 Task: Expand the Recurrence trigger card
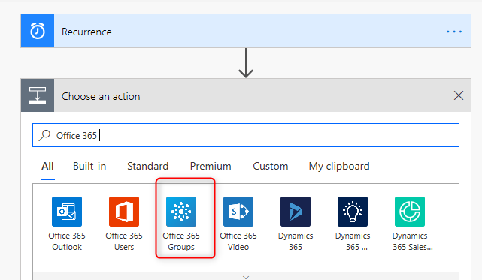point(246,31)
